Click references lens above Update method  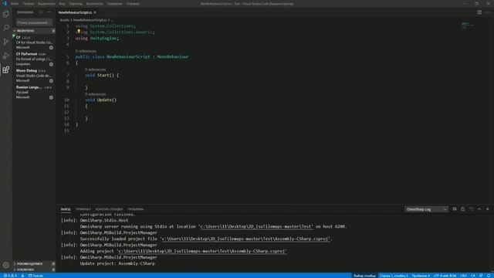(x=96, y=94)
